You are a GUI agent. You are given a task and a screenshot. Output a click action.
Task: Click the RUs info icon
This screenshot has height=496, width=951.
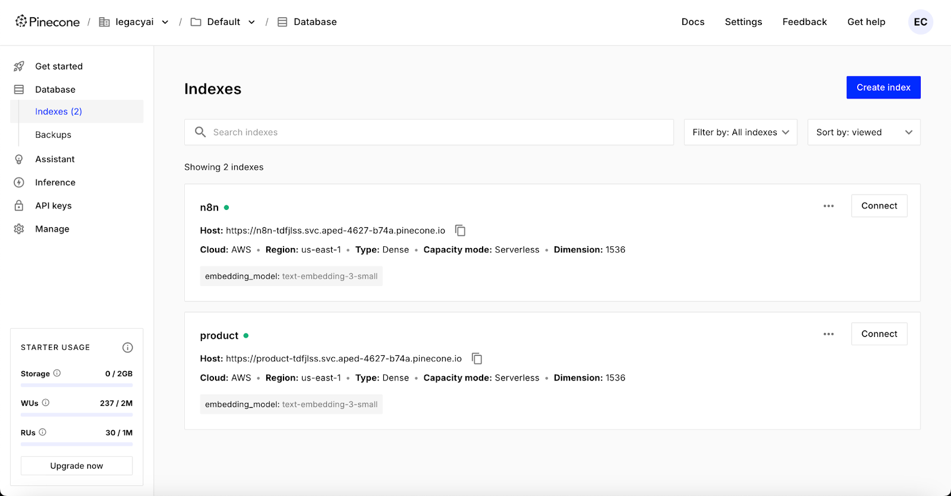pyautogui.click(x=42, y=432)
